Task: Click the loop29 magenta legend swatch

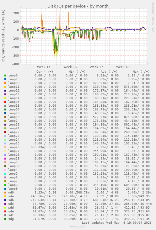Action: pyautogui.click(x=5, y=159)
